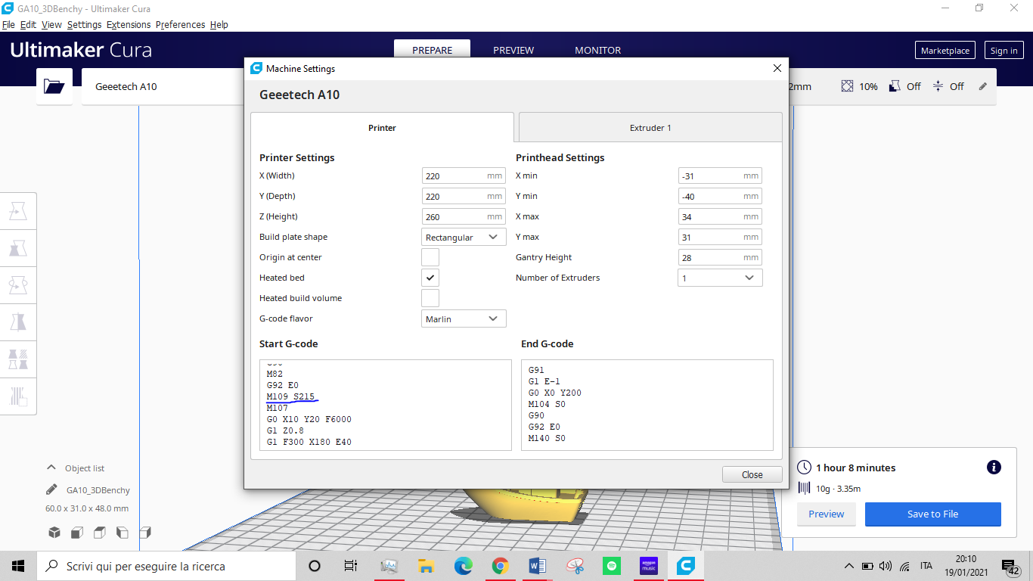The image size is (1033, 581).
Task: Toggle the Heated build volume checkbox
Action: coord(430,299)
